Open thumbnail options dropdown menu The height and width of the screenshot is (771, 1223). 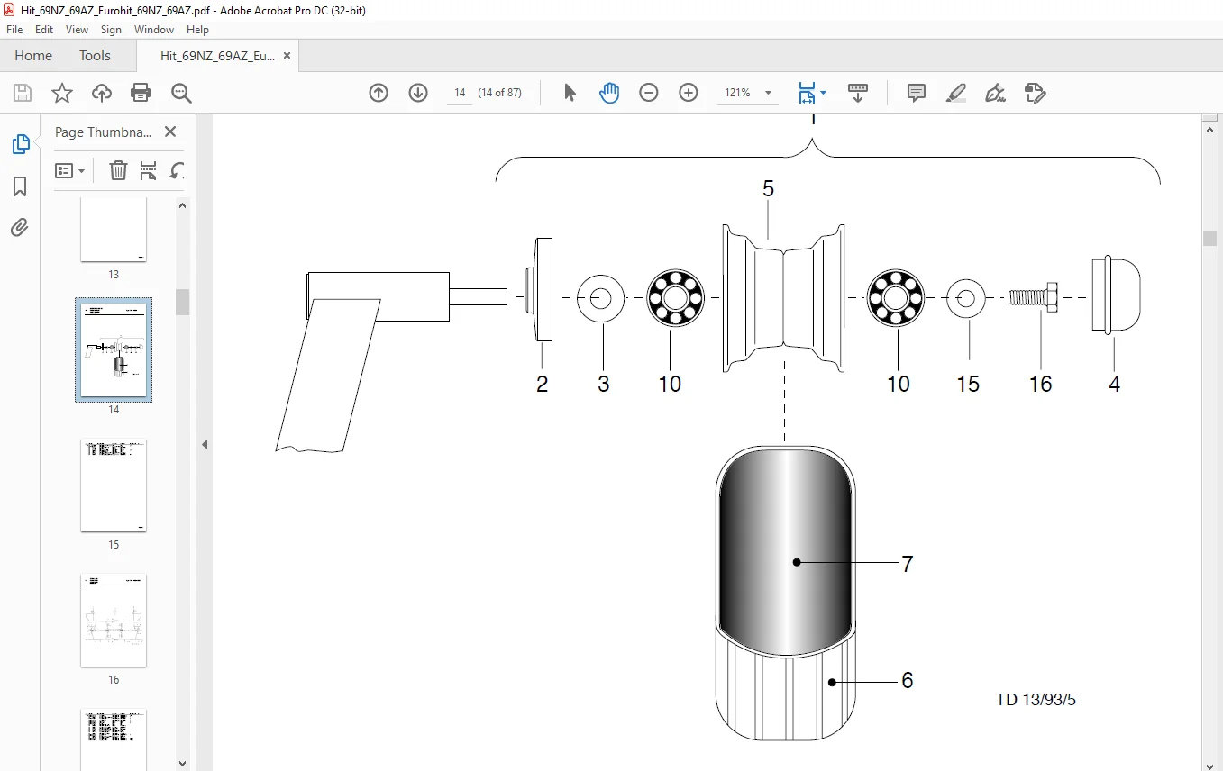pos(70,170)
